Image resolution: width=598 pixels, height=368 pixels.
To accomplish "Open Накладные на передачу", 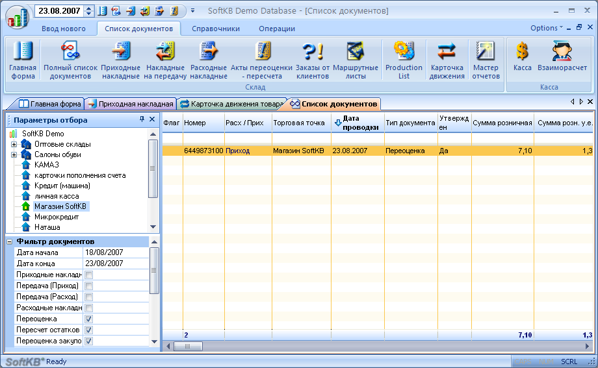I will pyautogui.click(x=165, y=60).
